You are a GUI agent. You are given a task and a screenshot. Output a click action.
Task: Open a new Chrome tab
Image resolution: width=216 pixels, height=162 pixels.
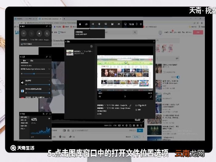pos(64,19)
